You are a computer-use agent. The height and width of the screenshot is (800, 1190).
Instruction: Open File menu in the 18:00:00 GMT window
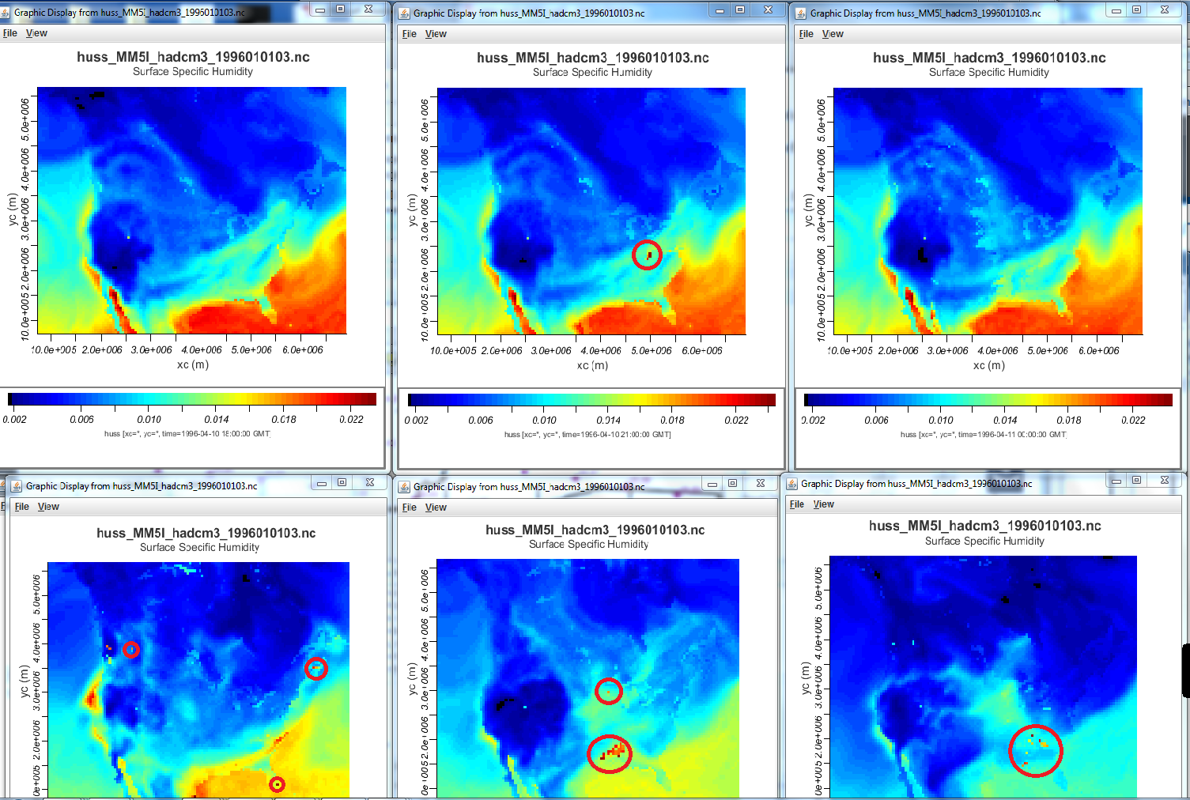(10, 33)
